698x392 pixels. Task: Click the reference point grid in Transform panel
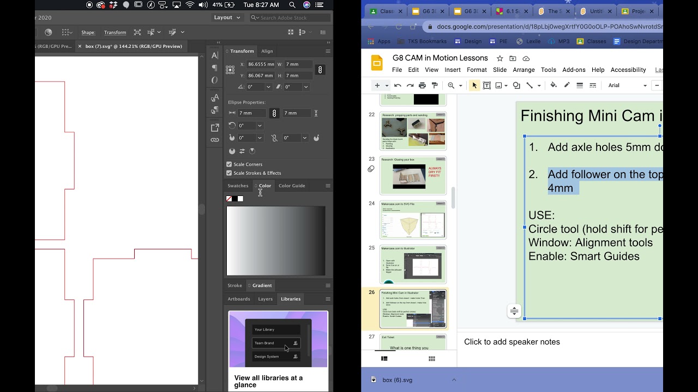(x=230, y=70)
